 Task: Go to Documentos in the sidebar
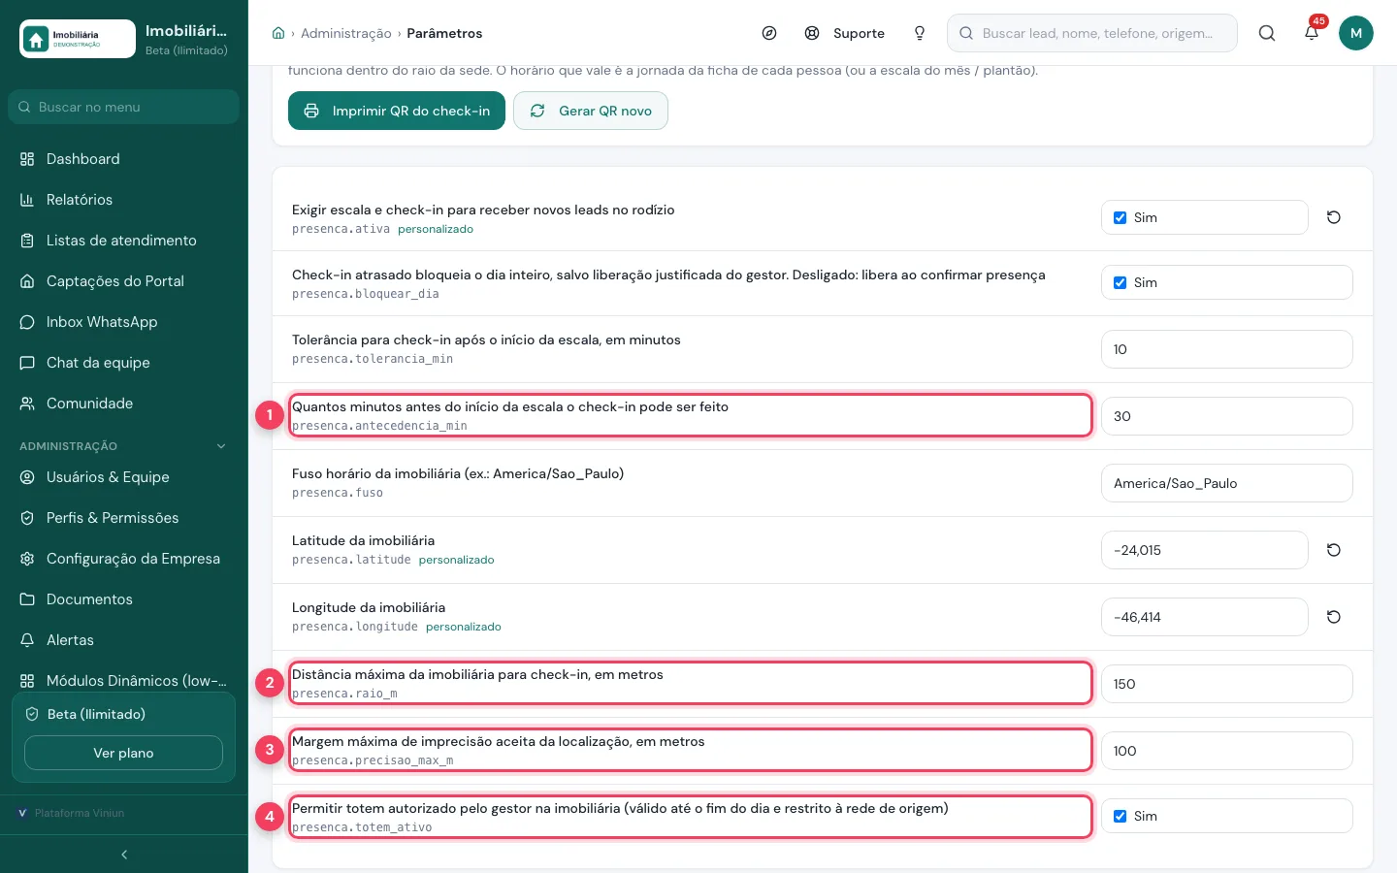(x=124, y=599)
